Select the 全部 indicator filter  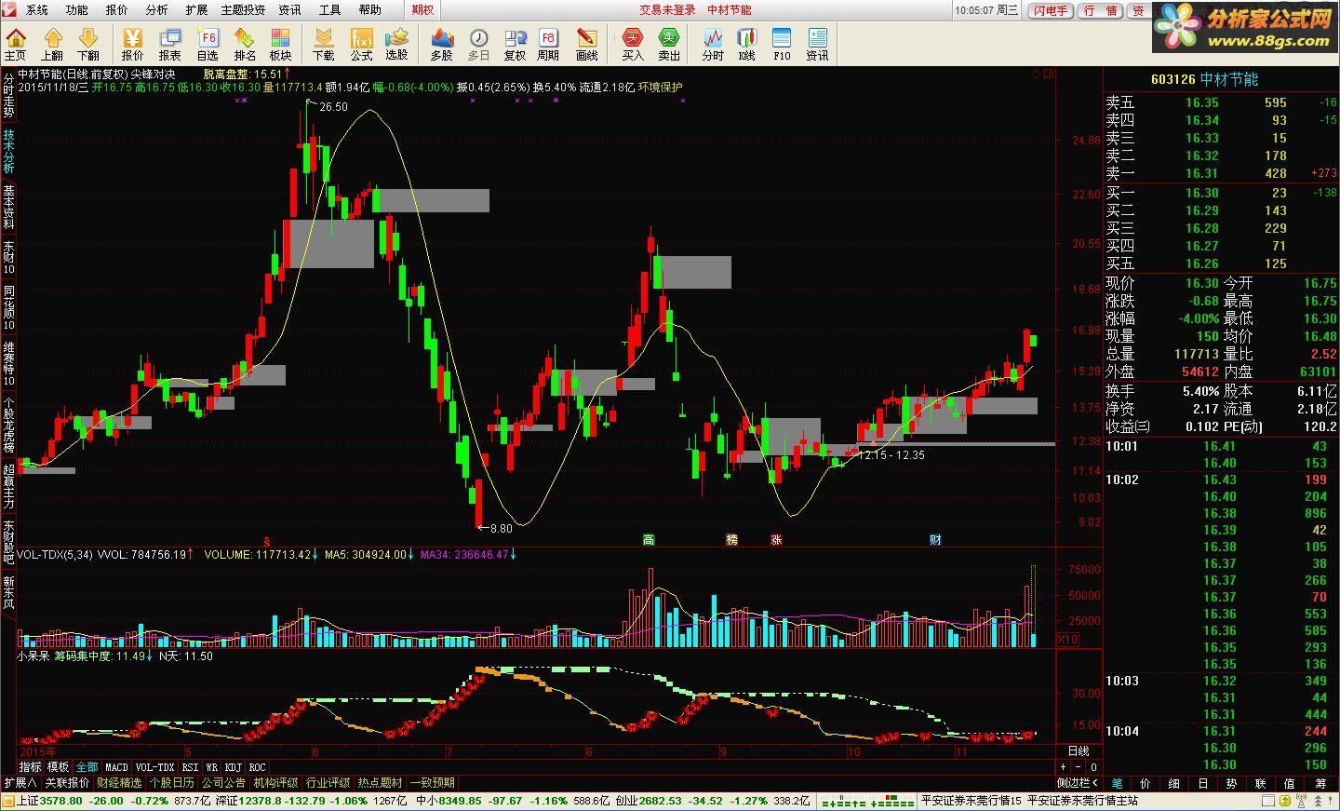[87, 768]
